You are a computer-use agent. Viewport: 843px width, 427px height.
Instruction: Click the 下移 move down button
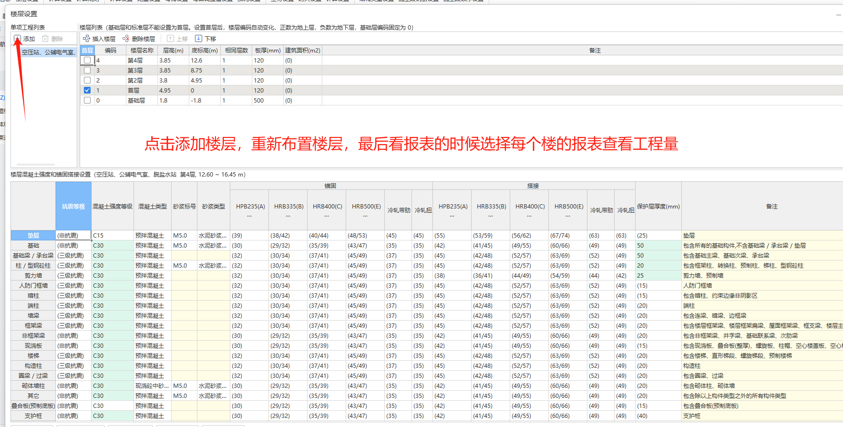point(206,39)
